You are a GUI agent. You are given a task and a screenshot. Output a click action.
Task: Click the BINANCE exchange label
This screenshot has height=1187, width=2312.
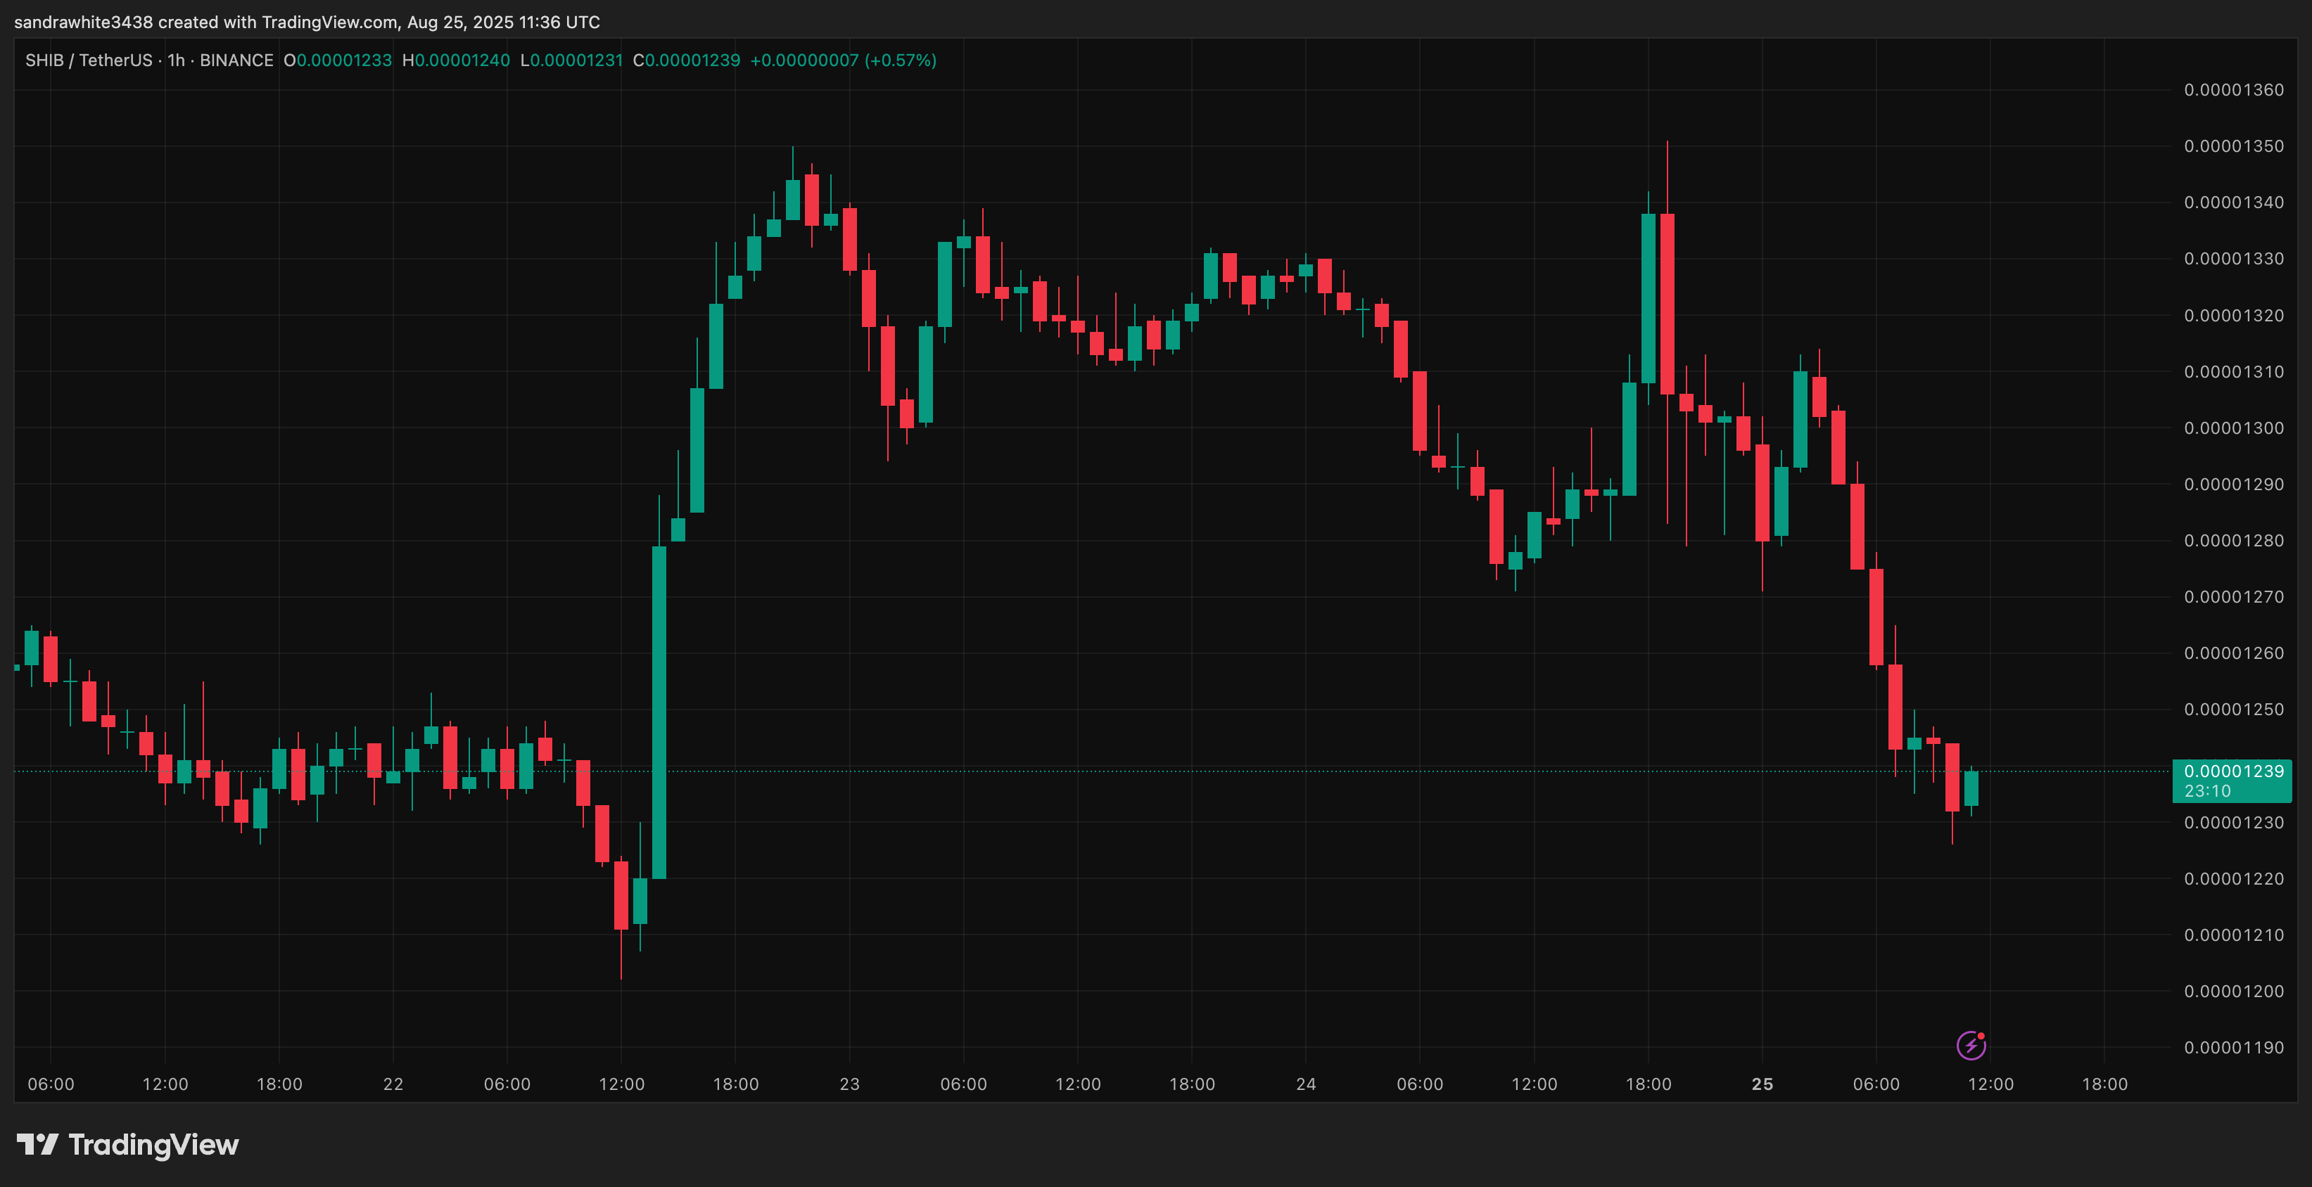coord(236,60)
